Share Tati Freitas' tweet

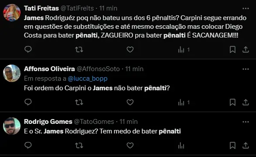pyautogui.click(x=246, y=50)
